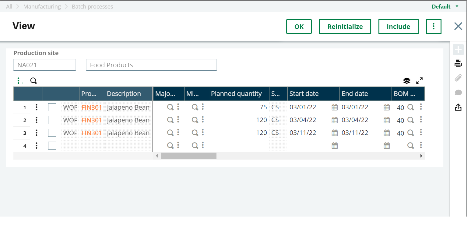Click the layers stack icon above grid
The height and width of the screenshot is (233, 471).
[x=407, y=81]
